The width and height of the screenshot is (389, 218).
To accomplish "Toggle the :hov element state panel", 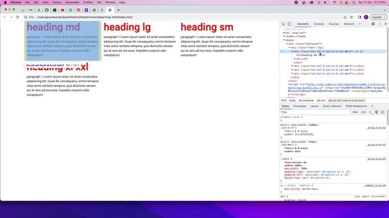I will coord(355,112).
